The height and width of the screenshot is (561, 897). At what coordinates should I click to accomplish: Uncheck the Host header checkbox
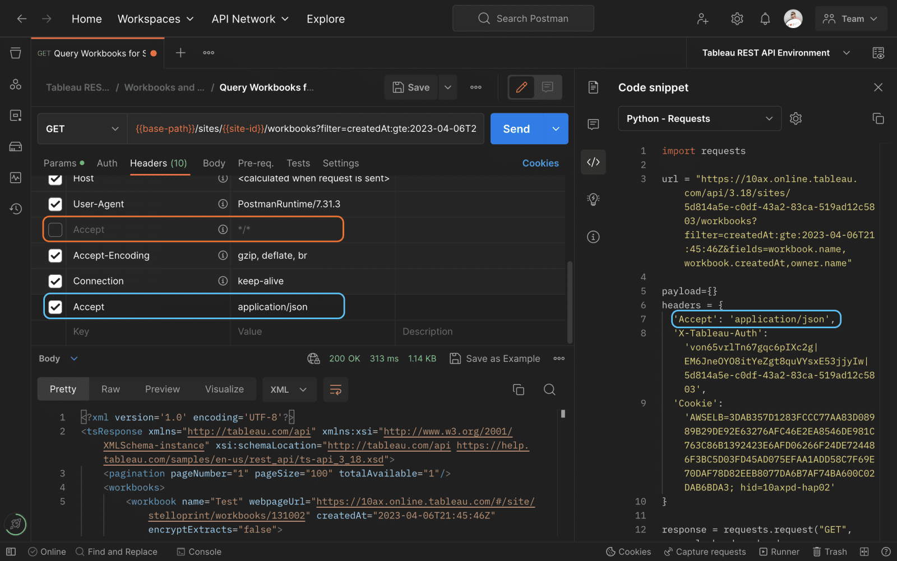[x=55, y=178]
